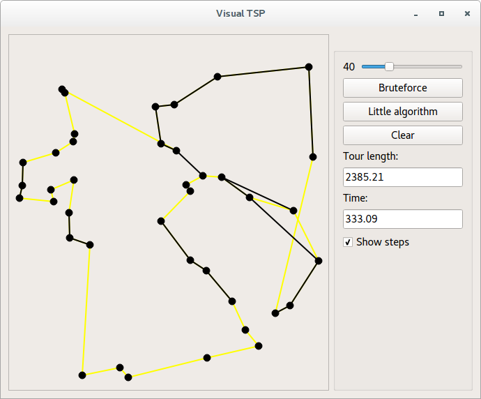Viewport: 481px width, 399px height.
Task: Click the Show steps label text
Action: [382, 242]
